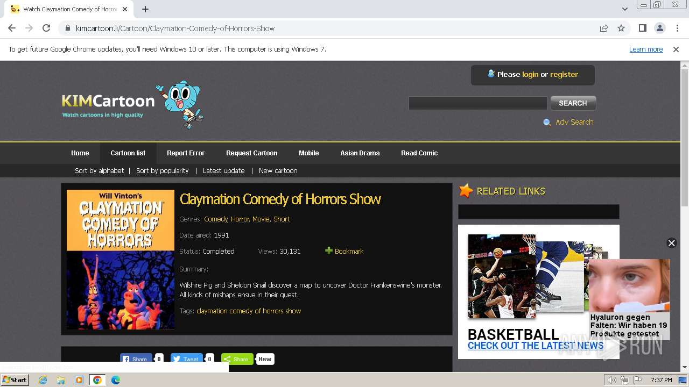Viewport: 689px width, 387px height.
Task: Select Sort by popularity
Action: pyautogui.click(x=163, y=170)
